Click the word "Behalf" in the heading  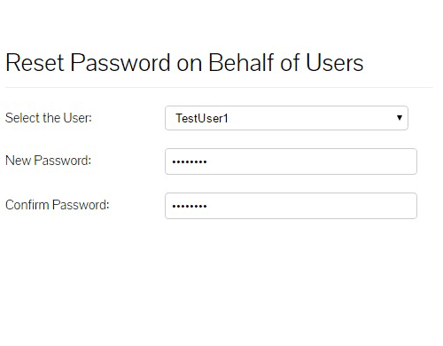point(241,62)
